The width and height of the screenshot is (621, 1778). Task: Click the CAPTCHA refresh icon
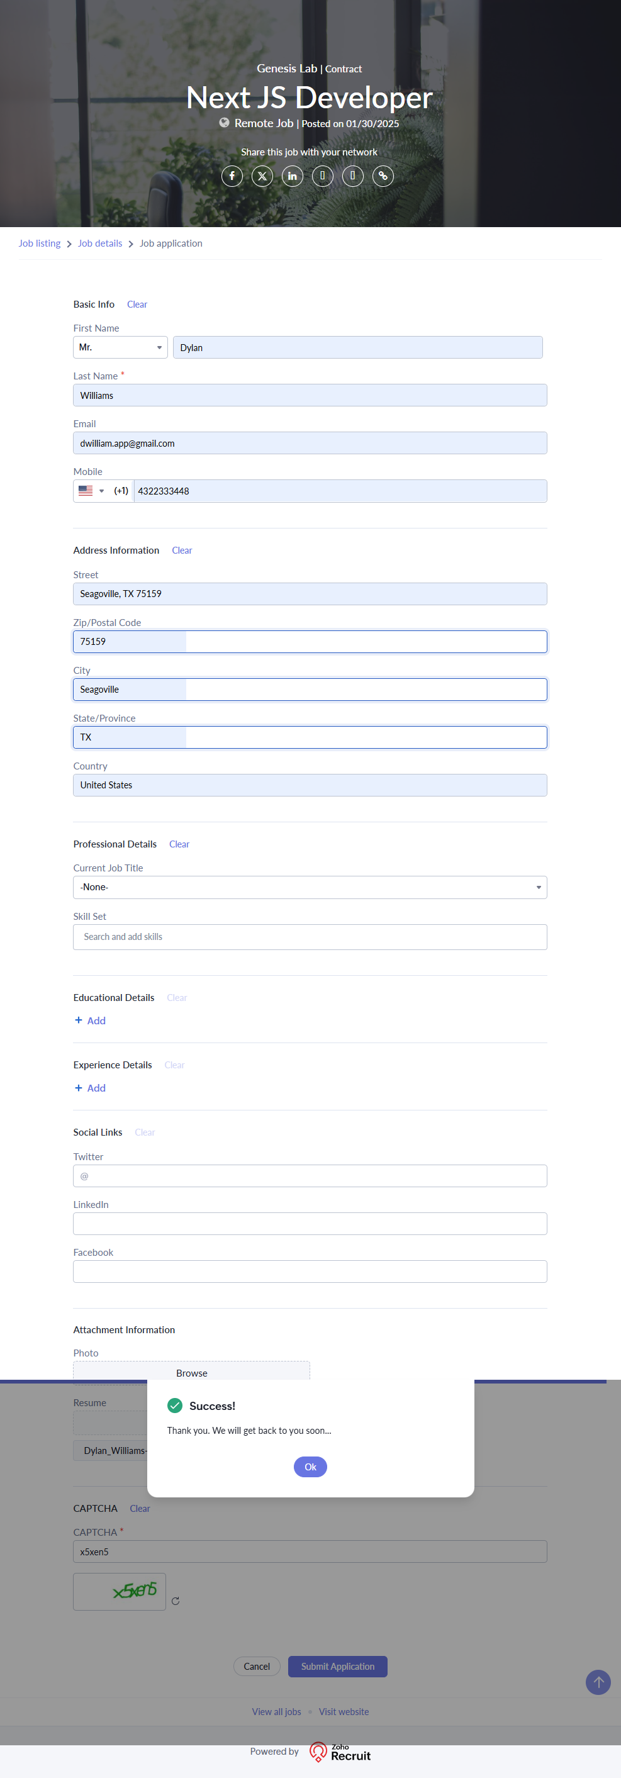[x=176, y=1601]
